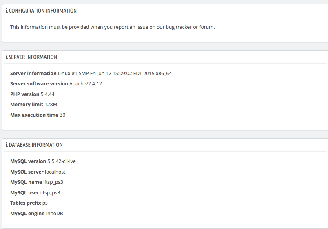
Task: Click the Server software version label
Action: pos(39,84)
